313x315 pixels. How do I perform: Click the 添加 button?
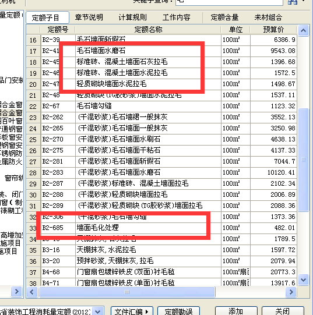tap(236, 312)
